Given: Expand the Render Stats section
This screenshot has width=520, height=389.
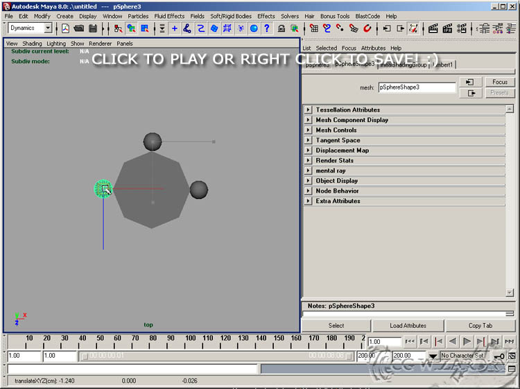Looking at the screenshot, I should point(309,160).
